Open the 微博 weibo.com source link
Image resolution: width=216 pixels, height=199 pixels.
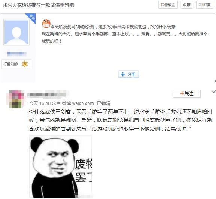point(78,103)
